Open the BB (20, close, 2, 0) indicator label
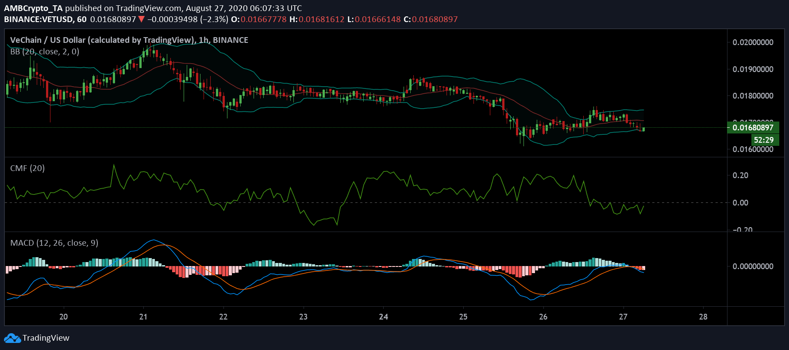Image resolution: width=789 pixels, height=350 pixels. point(45,52)
